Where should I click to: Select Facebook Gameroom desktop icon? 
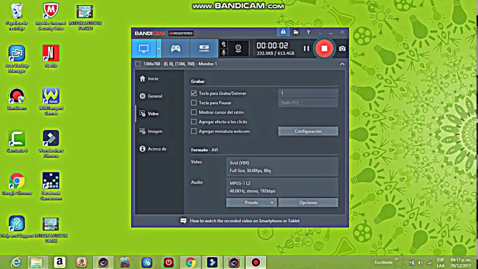pos(51,186)
